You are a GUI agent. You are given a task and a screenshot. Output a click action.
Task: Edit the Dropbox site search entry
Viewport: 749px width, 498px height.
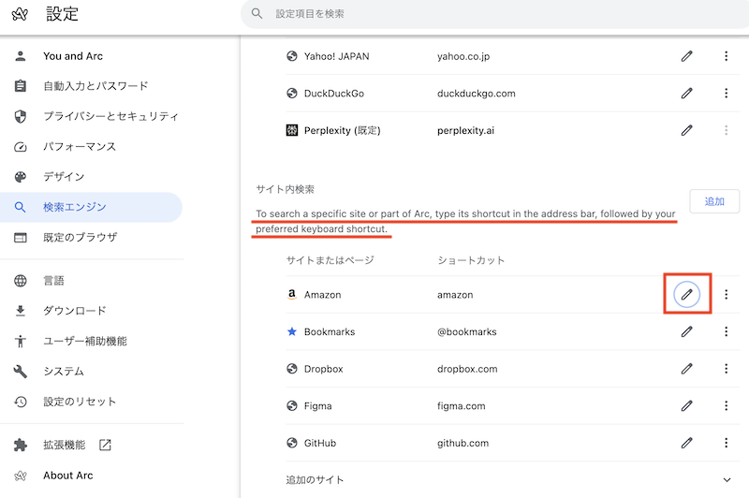(x=686, y=369)
